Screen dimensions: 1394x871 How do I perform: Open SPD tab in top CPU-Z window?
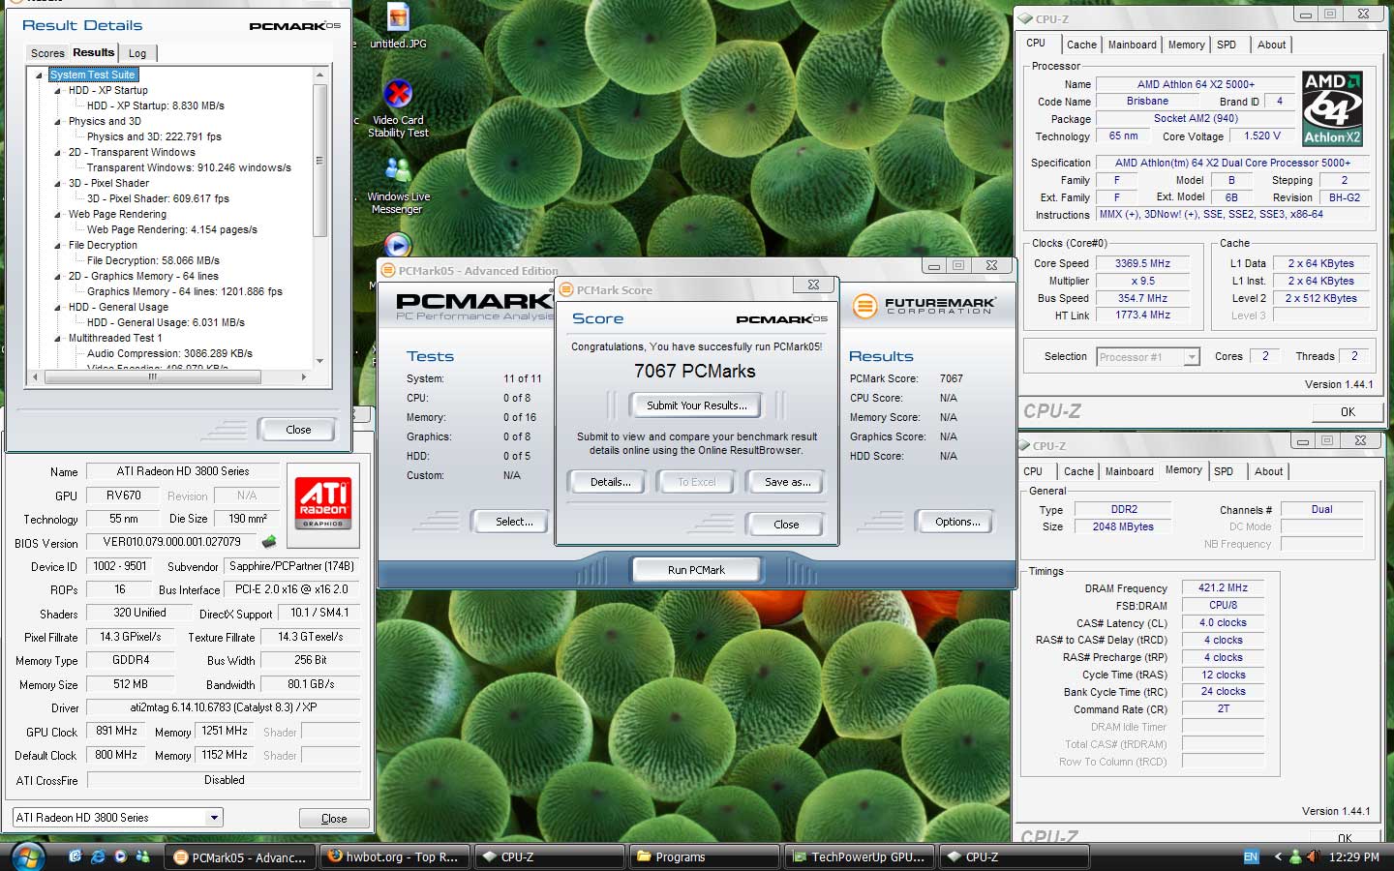pyautogui.click(x=1227, y=45)
